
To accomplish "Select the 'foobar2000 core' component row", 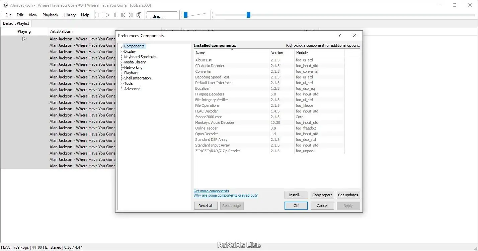I will [269, 117].
